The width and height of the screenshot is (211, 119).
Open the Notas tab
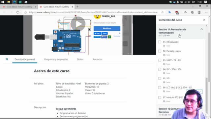point(80,59)
